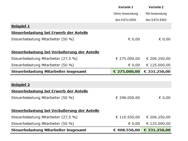Select the Beispiel 1 heading
This screenshot has height=141, width=188.
[21, 26]
